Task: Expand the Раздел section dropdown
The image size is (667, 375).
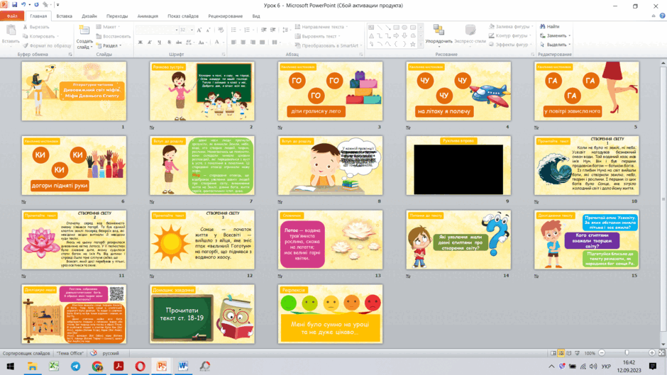Action: (109, 45)
